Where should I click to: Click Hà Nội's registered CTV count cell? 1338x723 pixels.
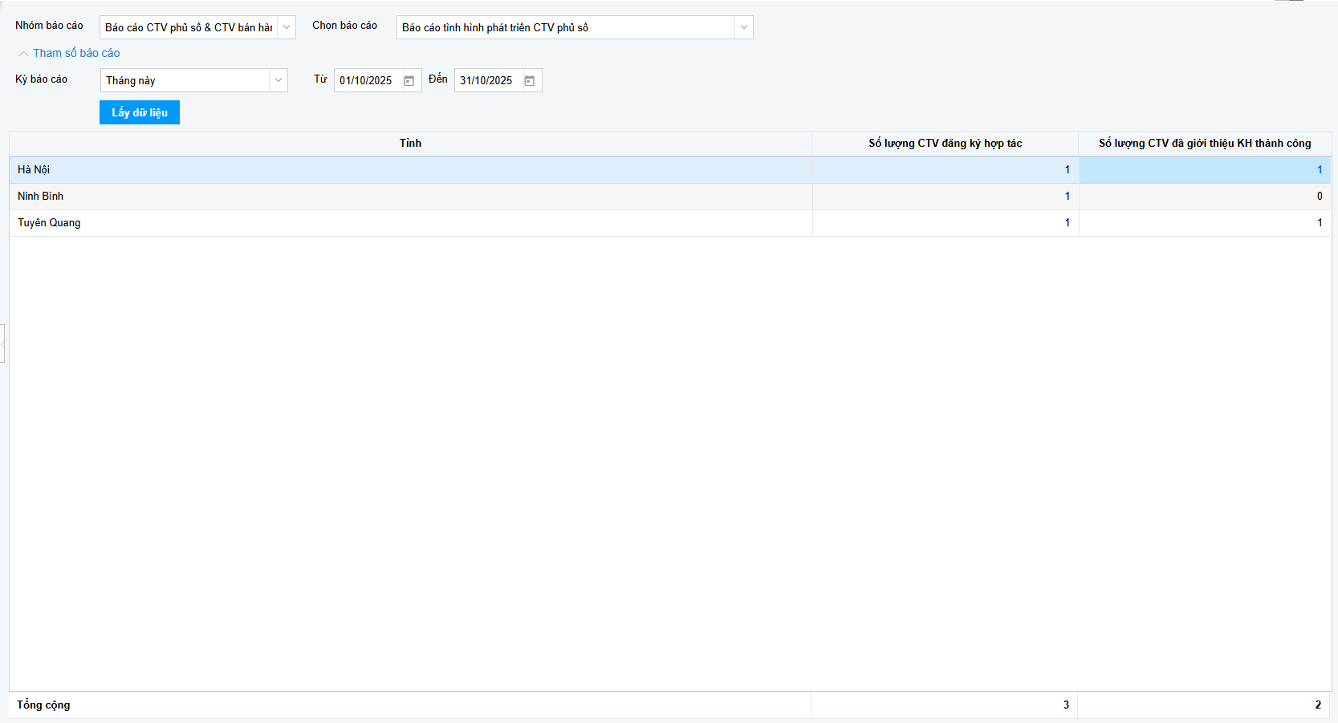pos(946,170)
